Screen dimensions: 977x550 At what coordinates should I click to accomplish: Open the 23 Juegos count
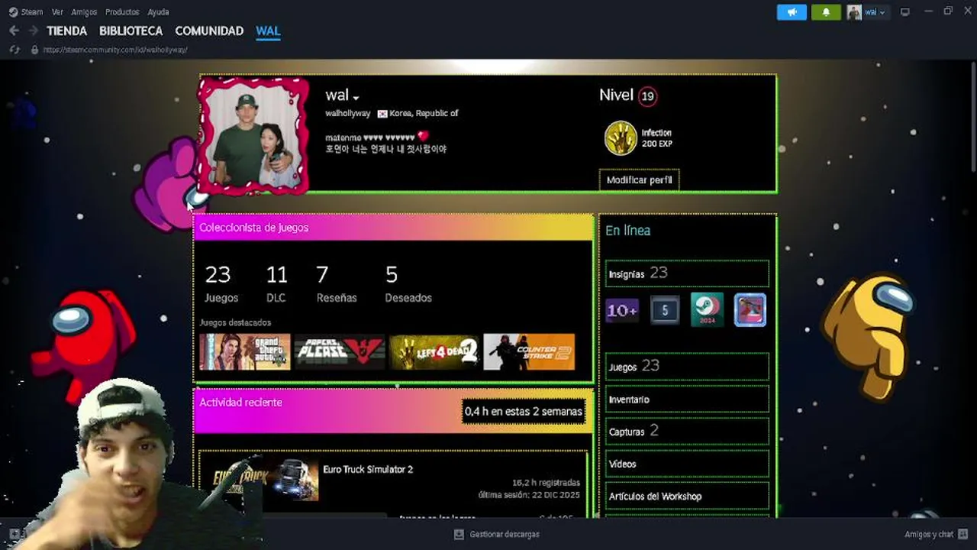point(221,283)
